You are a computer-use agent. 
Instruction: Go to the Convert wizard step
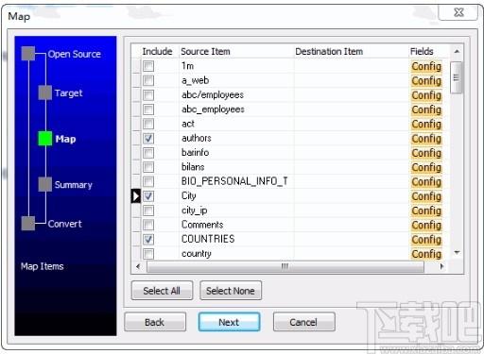(x=64, y=224)
